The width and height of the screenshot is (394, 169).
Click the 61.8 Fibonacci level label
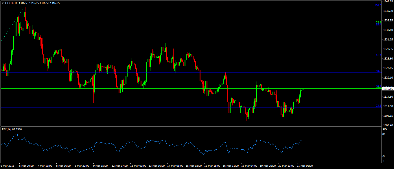coord(378,55)
